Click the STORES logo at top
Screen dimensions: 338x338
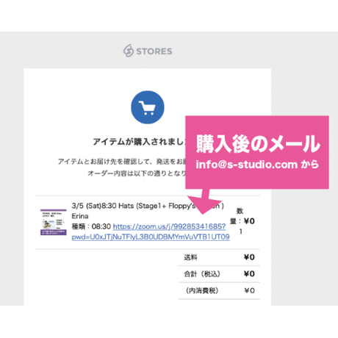tap(148, 51)
